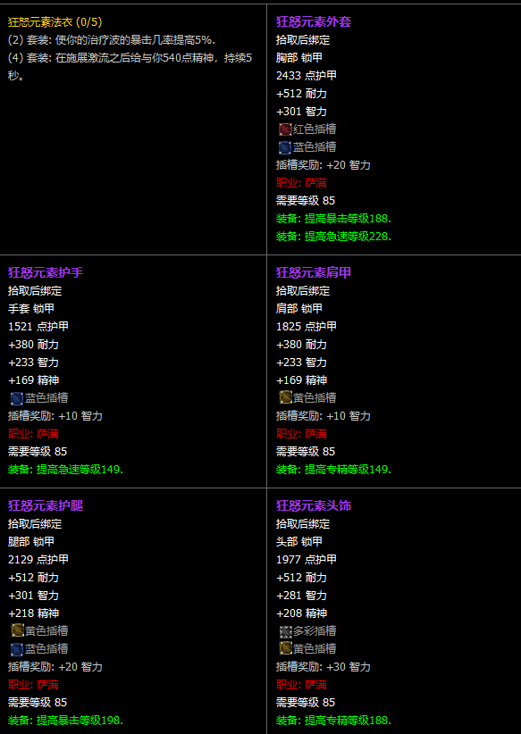The width and height of the screenshot is (521, 734).
Task: Click the blue socket icon in 狂怒元素护腿
Action: [17, 649]
